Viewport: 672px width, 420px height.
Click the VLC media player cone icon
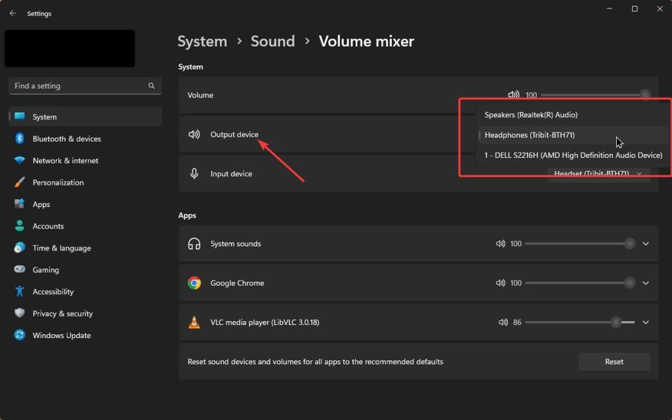(x=194, y=322)
